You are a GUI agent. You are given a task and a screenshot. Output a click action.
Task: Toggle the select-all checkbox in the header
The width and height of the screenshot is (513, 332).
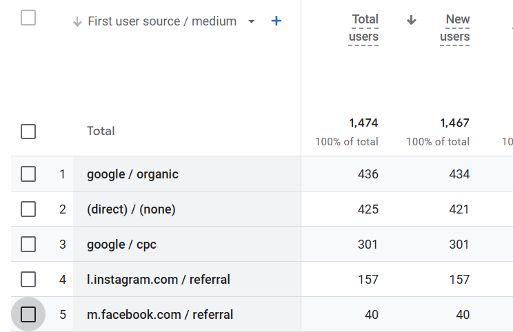tap(28, 18)
